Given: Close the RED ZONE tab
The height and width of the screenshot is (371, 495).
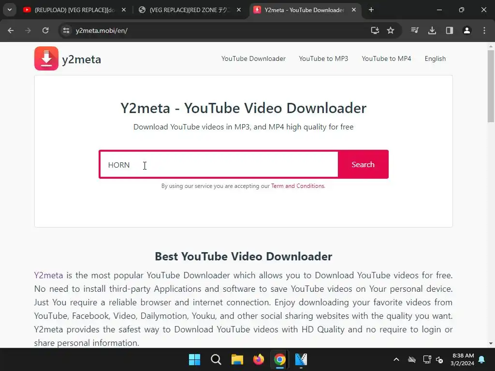Looking at the screenshot, I should pos(239,10).
